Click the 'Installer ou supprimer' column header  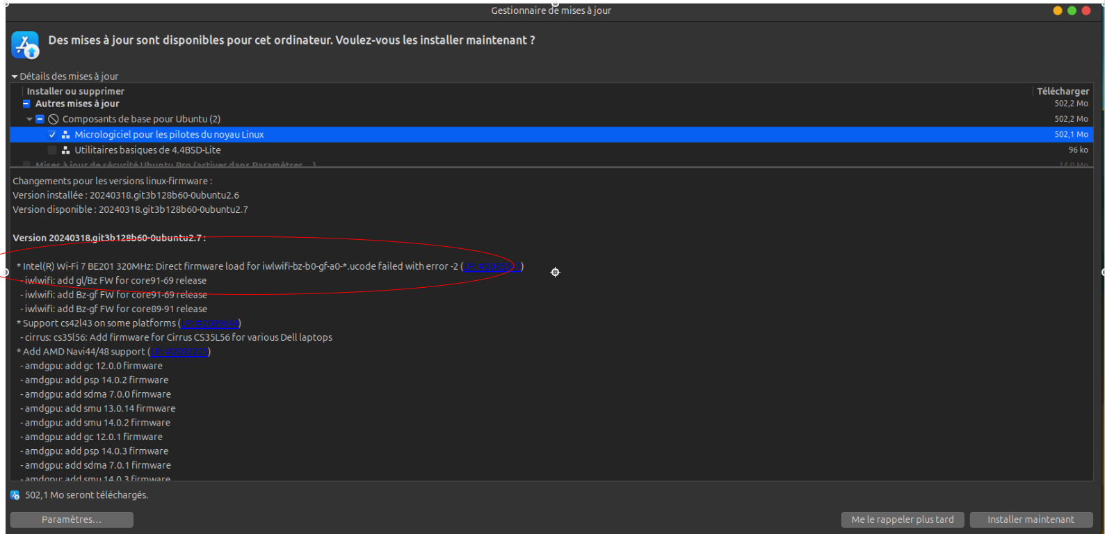click(x=76, y=91)
